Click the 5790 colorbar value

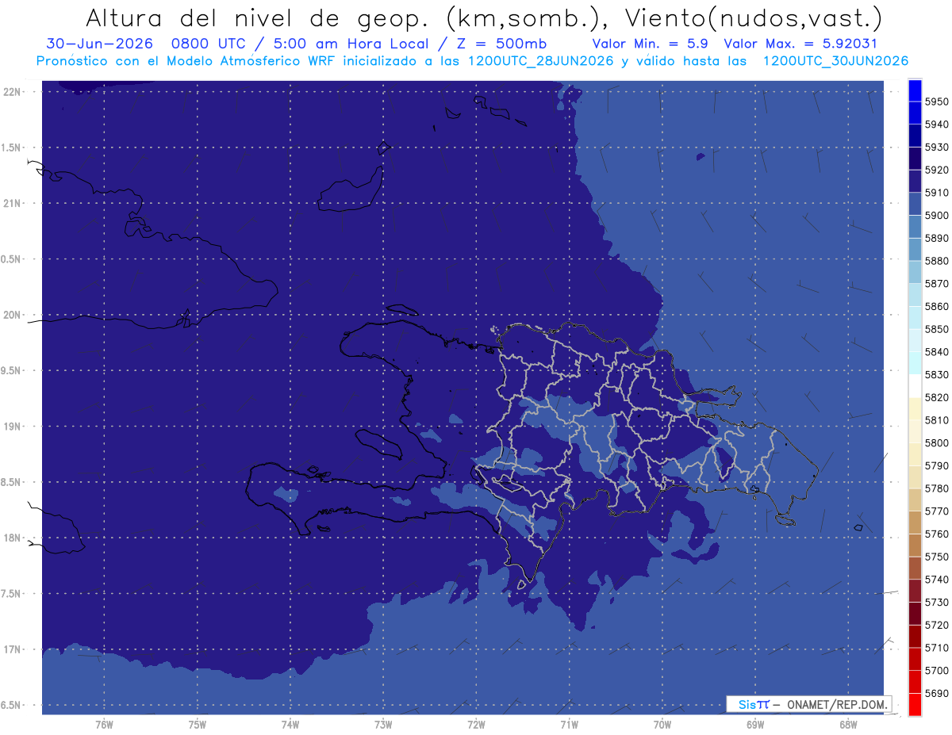click(x=937, y=466)
